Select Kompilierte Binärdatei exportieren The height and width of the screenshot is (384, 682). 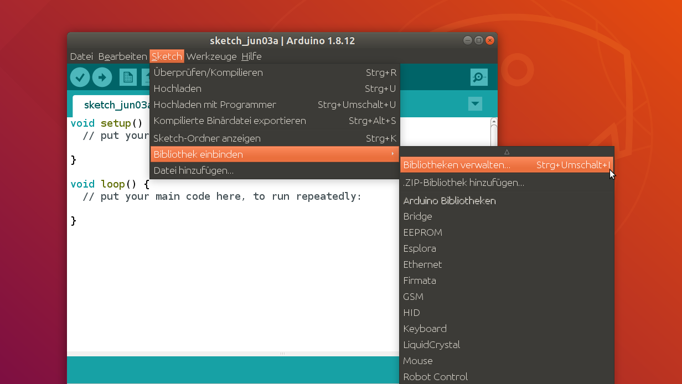coord(275,121)
